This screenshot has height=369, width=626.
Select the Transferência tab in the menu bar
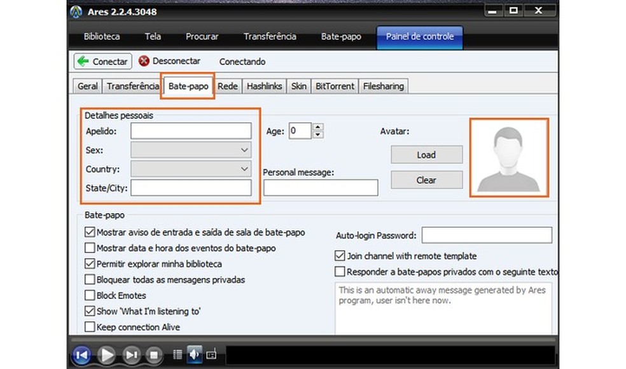pos(270,37)
